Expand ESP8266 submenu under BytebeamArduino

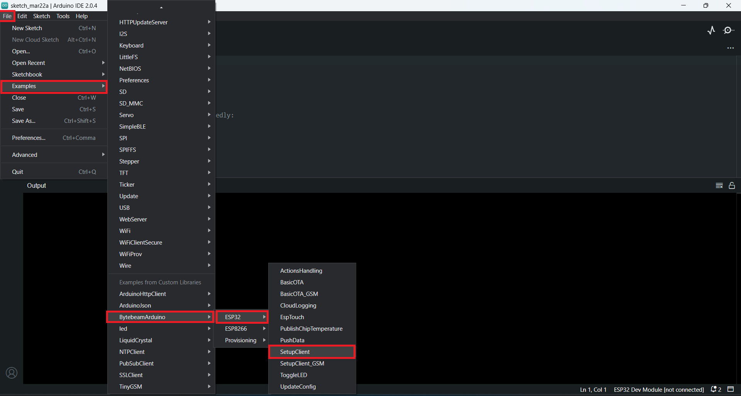[x=242, y=329]
